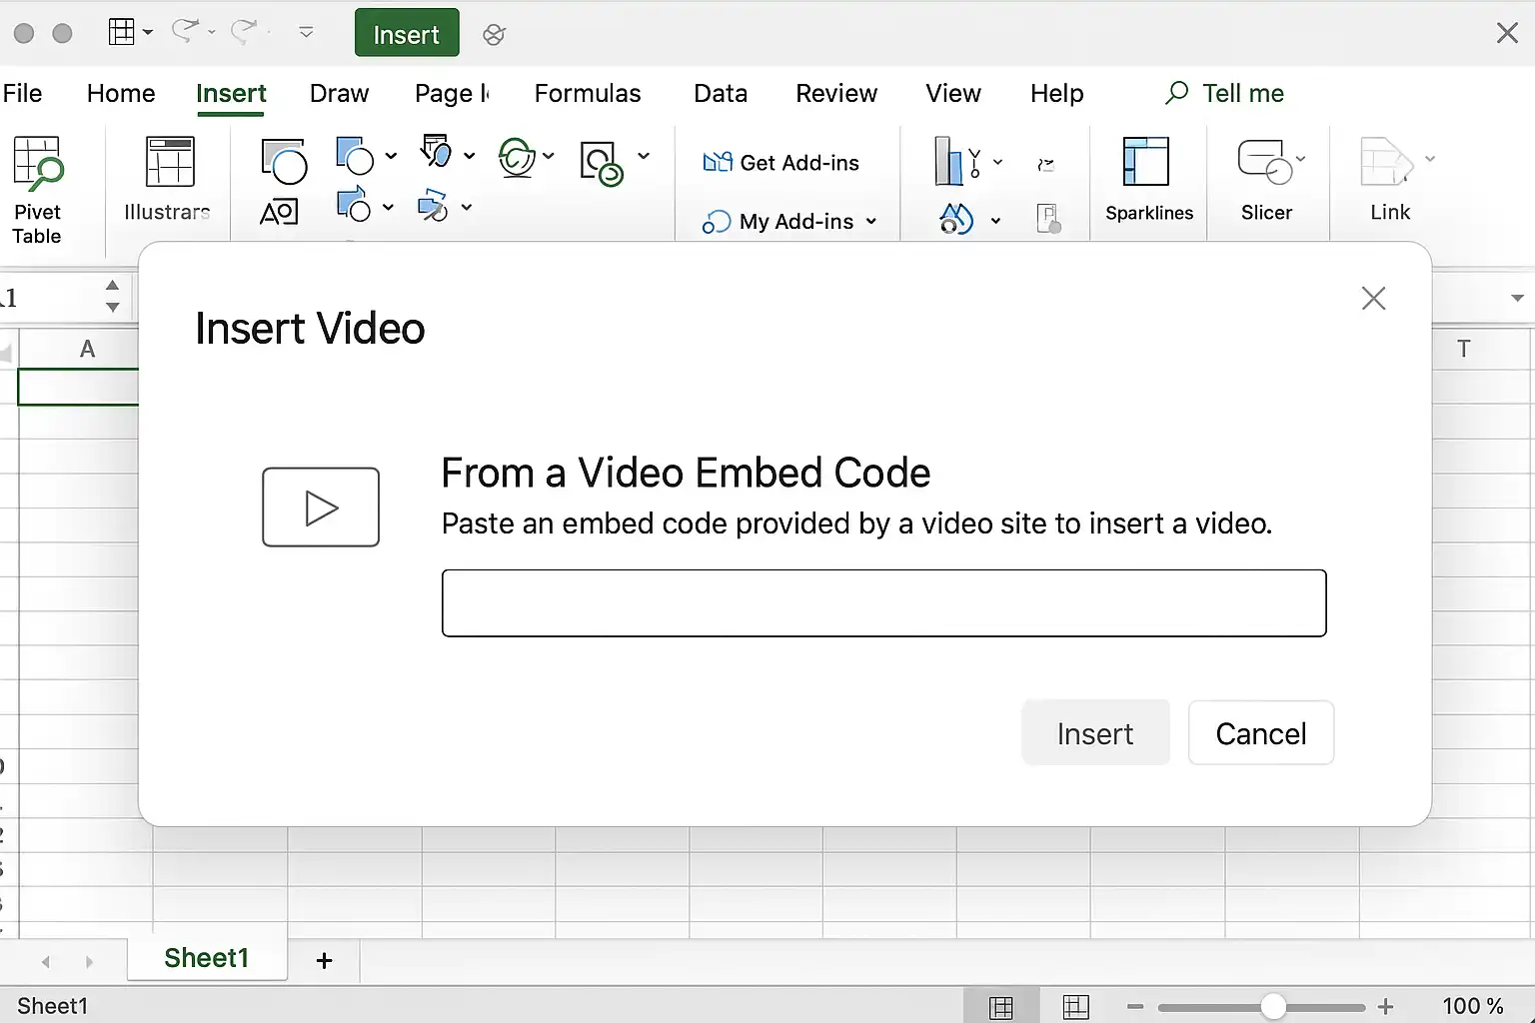
Task: Click the Sparklines icon in ribbon
Action: [1146, 162]
